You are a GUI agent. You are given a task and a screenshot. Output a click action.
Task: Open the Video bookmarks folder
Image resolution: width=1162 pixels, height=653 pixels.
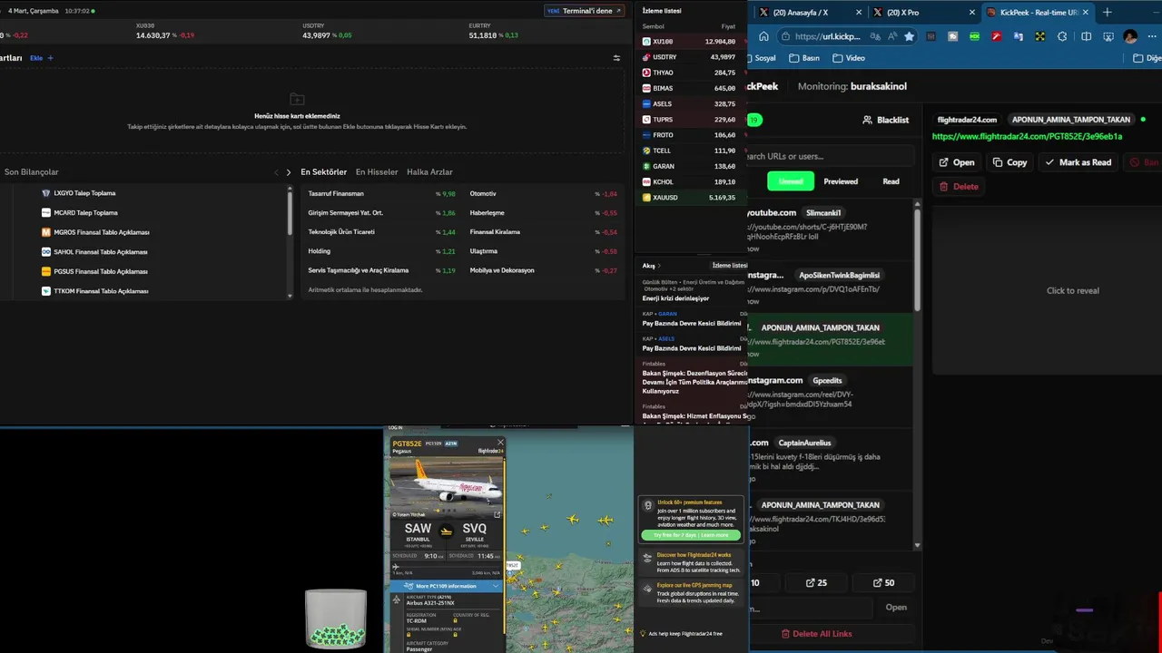click(849, 58)
